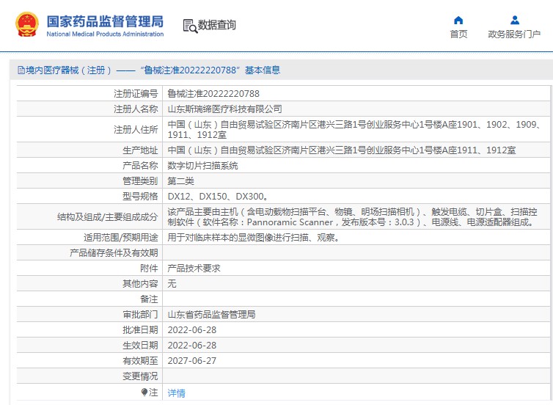
Task: Click National Medical Products Administration text
Action: click(105, 34)
